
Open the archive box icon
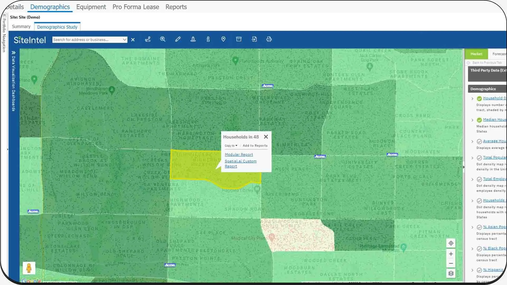click(x=239, y=39)
